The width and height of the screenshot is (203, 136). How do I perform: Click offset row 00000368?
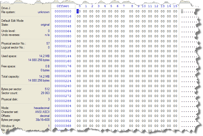click(63, 126)
